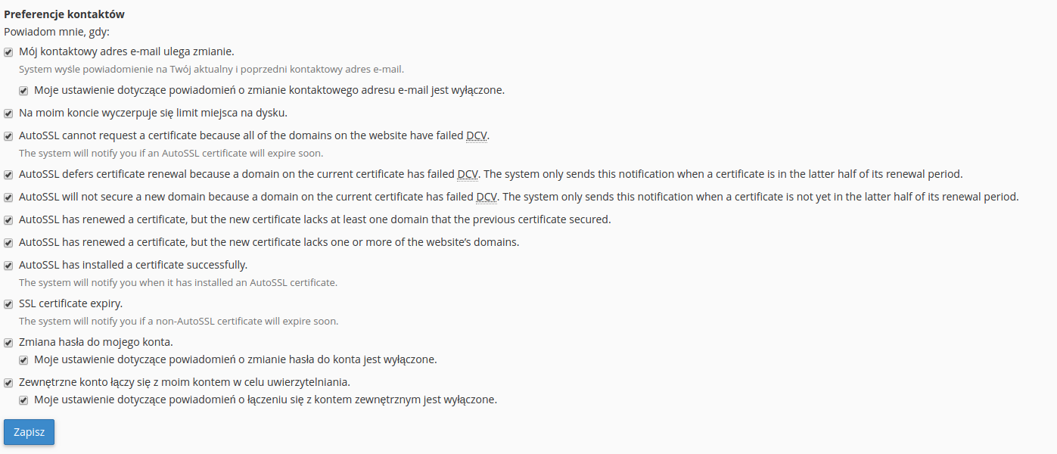Uncheck 'lacks at least one domain' AutoSSL checkbox

pyautogui.click(x=8, y=220)
